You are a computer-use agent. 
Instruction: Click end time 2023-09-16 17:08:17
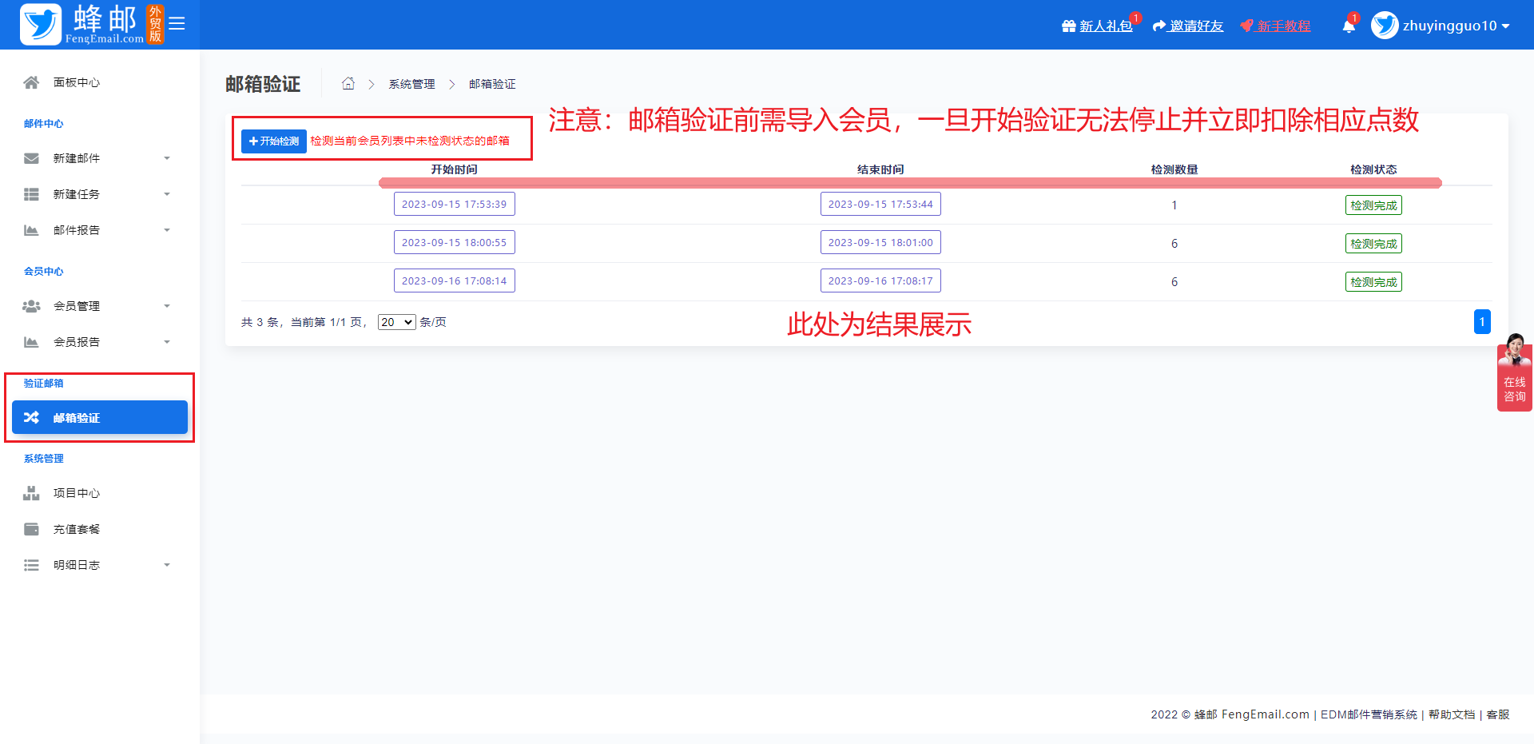(x=880, y=280)
